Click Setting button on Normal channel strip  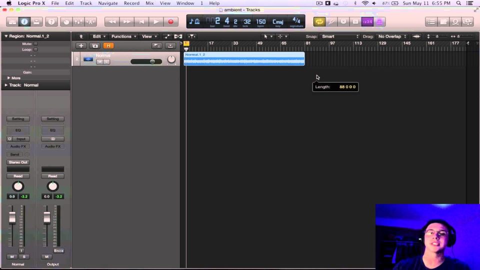pyautogui.click(x=18, y=119)
